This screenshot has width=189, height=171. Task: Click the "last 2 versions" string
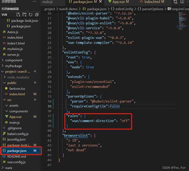(83, 146)
